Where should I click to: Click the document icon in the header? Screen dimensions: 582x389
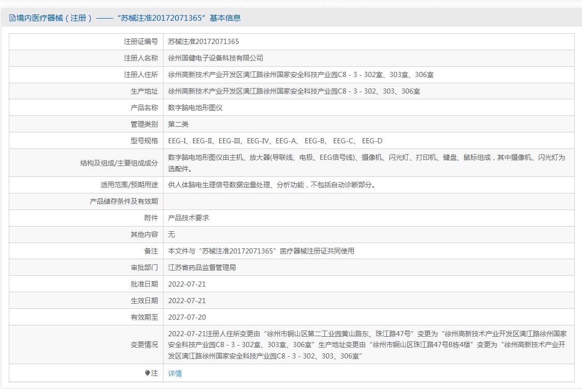click(x=12, y=18)
